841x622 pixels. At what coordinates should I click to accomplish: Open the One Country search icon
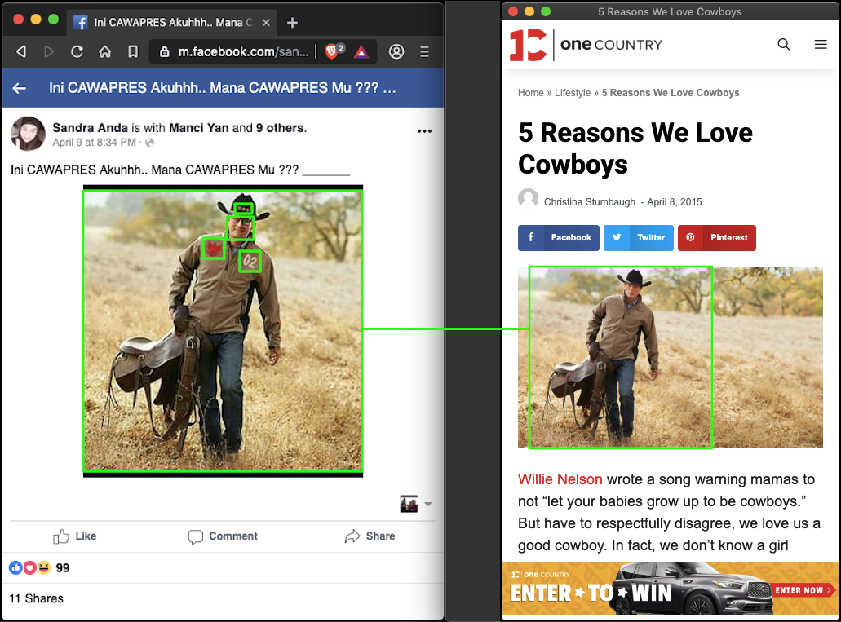784,45
